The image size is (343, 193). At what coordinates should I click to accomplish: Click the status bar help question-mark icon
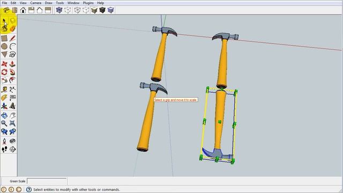[28, 189]
